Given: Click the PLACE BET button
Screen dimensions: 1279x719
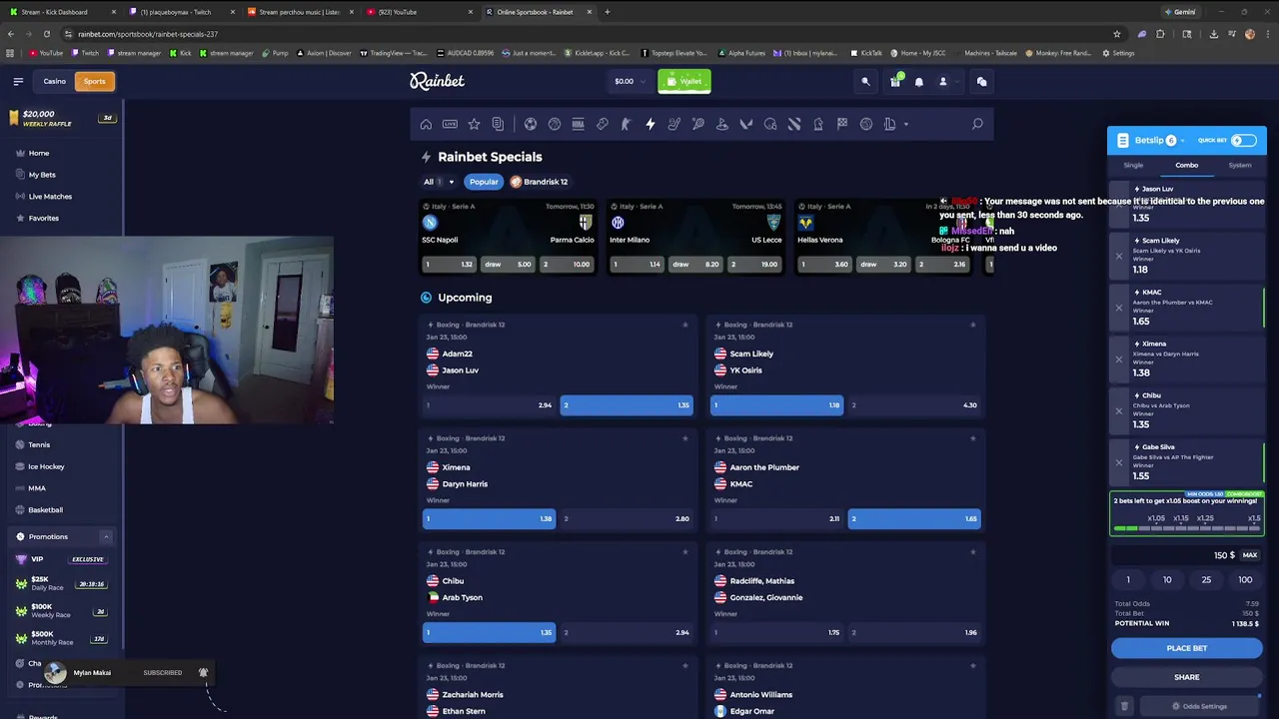Looking at the screenshot, I should 1187,649.
